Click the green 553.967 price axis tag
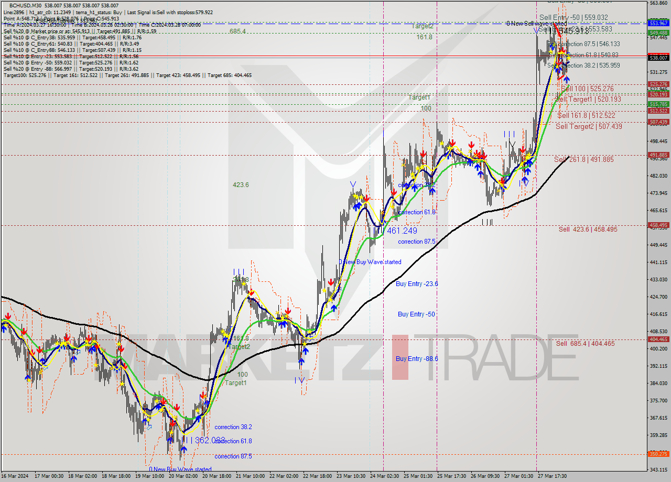 tap(659, 23)
